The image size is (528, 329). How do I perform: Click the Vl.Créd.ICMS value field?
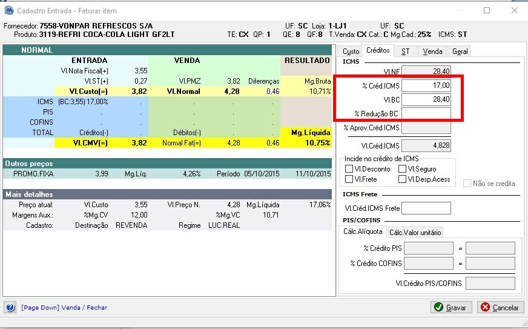(x=426, y=145)
